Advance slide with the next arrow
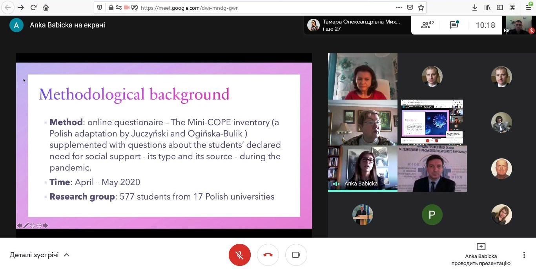Screen dimensions: 536x269 coord(46,225)
